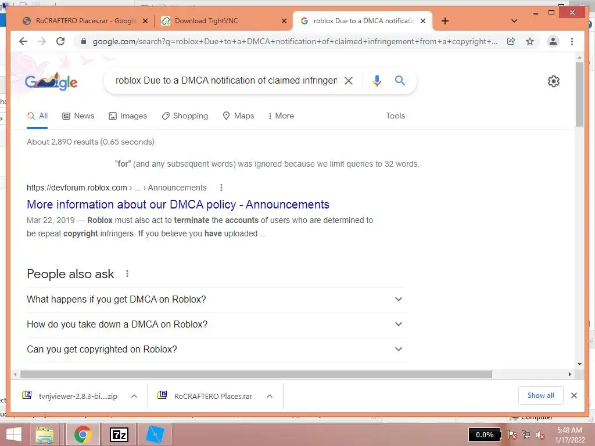Open the search Tools options

[x=395, y=116]
